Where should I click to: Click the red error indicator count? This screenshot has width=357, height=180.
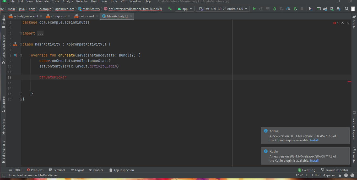pos(336,23)
